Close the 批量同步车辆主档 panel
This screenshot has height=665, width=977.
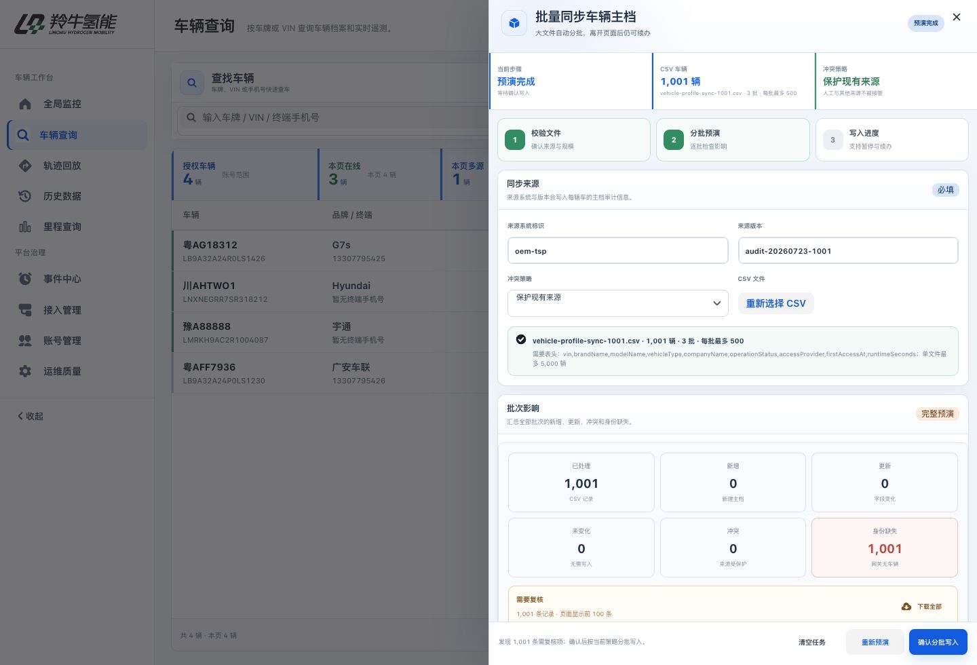point(957,17)
